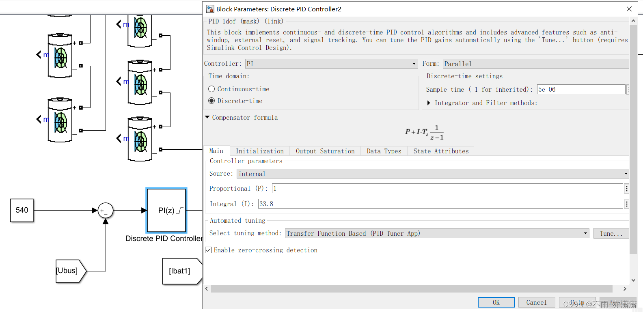Image resolution: width=643 pixels, height=312 pixels.
Task: Click the sum junction block
Action: coord(106,210)
